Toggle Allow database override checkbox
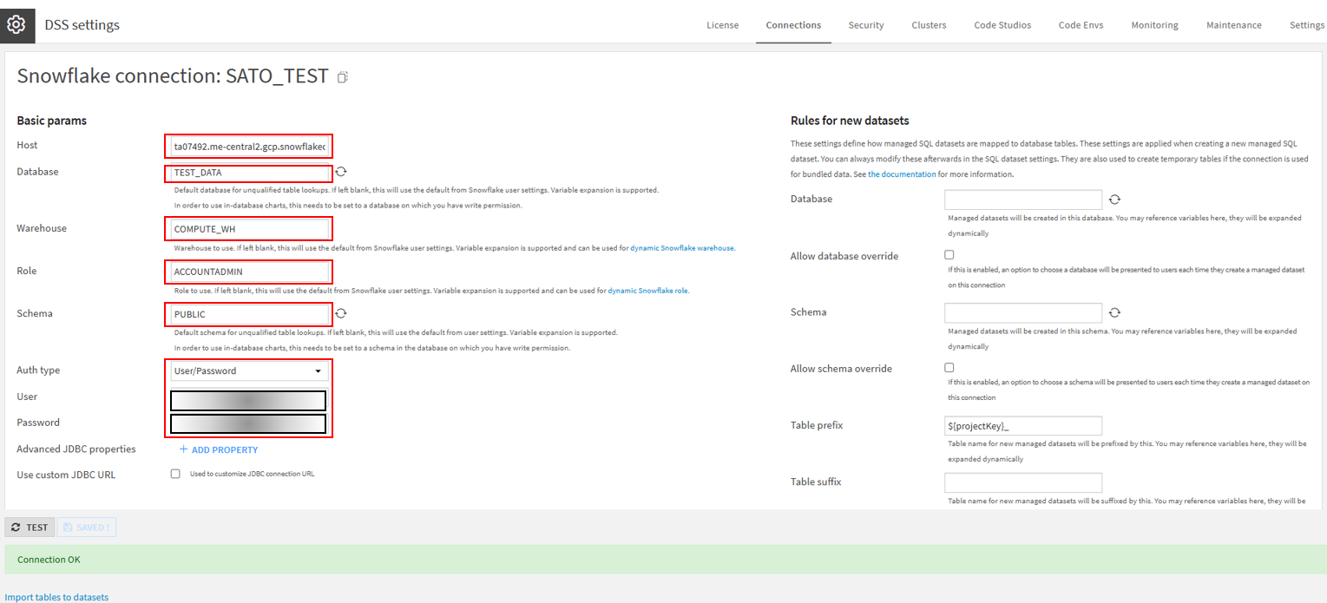This screenshot has width=1327, height=603. [x=949, y=255]
